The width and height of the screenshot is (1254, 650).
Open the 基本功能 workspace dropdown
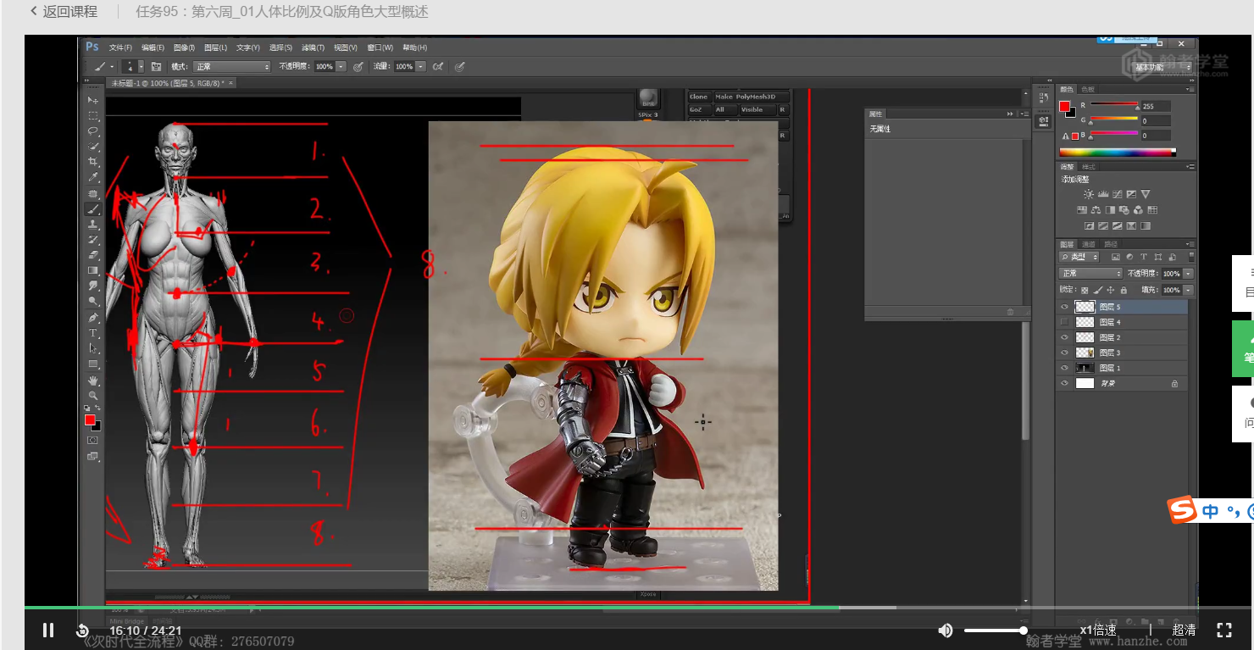[1162, 67]
